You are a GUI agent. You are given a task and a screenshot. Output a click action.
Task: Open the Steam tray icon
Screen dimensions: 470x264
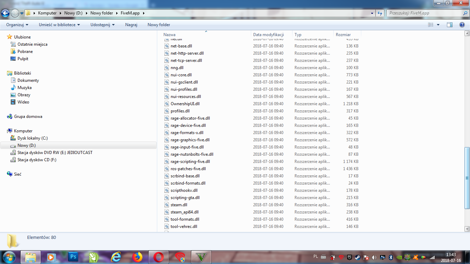point(357,257)
